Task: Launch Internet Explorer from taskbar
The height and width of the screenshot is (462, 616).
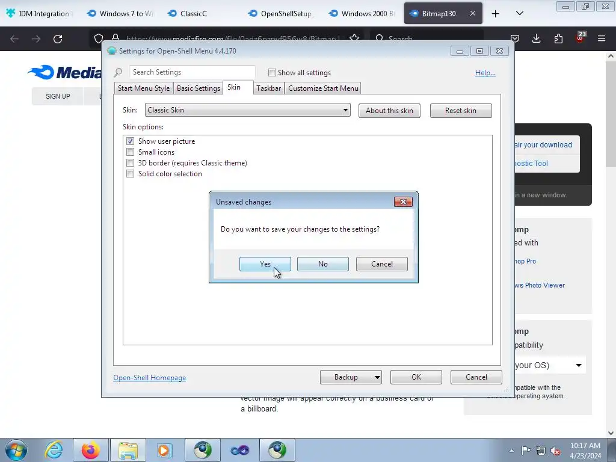Action: 54,450
